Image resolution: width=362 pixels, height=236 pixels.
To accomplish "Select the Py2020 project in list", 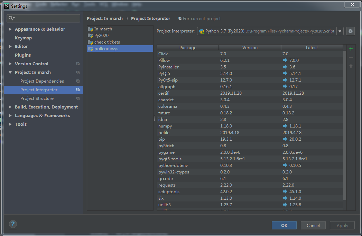I will click(x=120, y=36).
